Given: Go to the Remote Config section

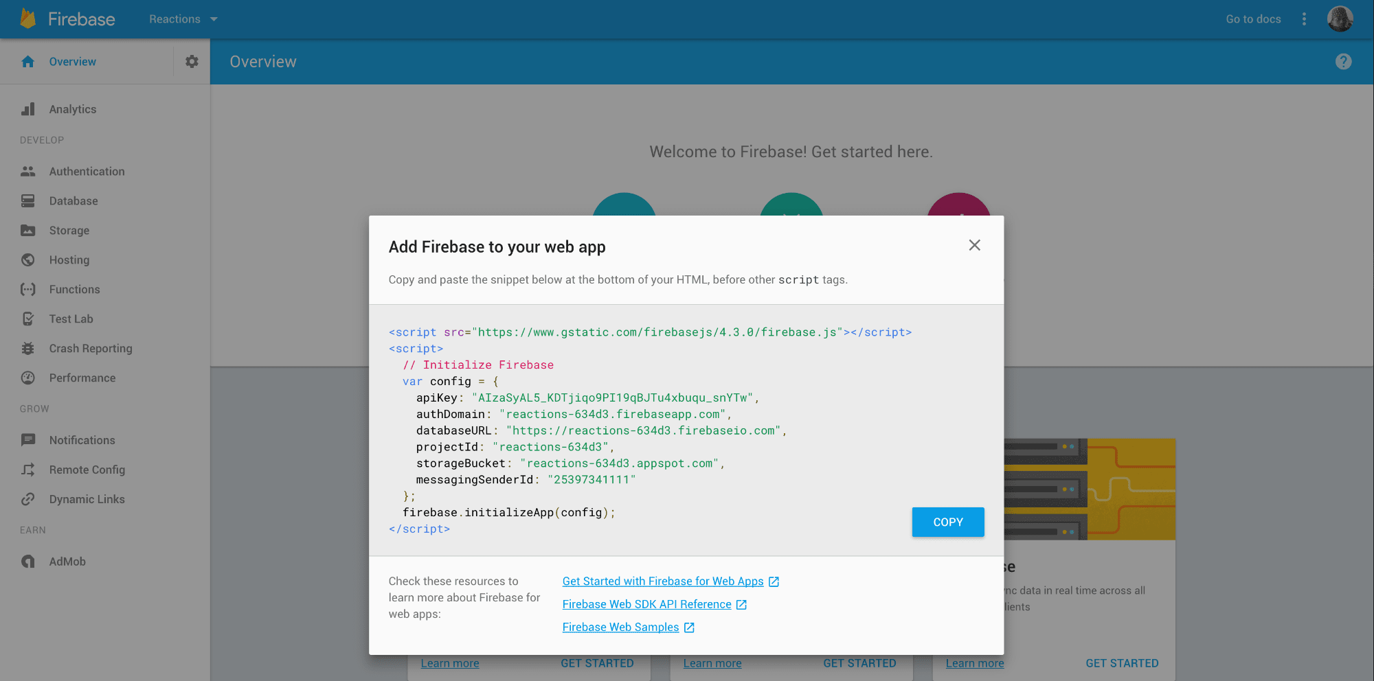Looking at the screenshot, I should pos(87,470).
